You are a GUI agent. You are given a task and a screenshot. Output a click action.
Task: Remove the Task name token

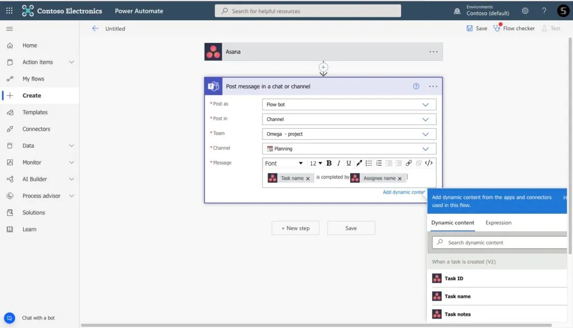(308, 179)
